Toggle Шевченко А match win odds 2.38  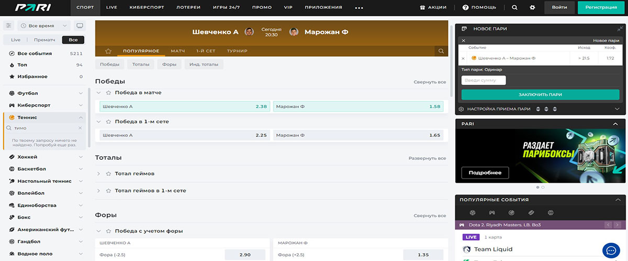pos(185,106)
